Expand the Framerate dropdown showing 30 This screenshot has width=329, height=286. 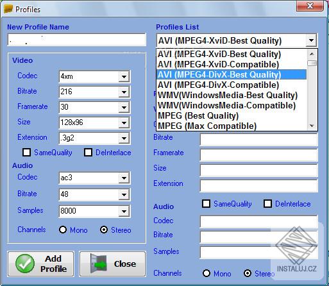click(124, 107)
